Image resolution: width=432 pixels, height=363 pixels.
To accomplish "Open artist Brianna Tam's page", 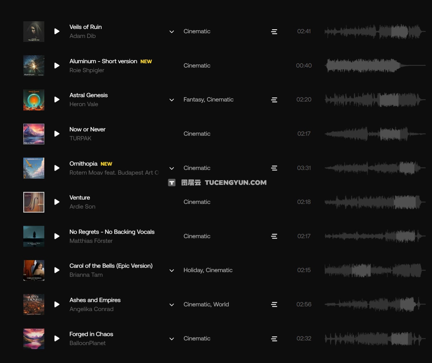I will coord(86,275).
